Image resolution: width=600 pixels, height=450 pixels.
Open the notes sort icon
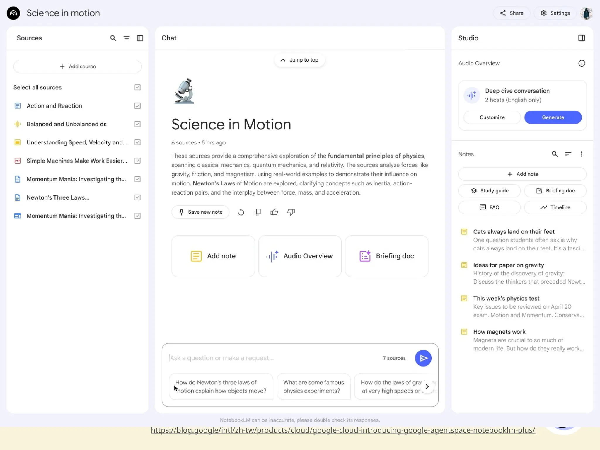click(568, 154)
